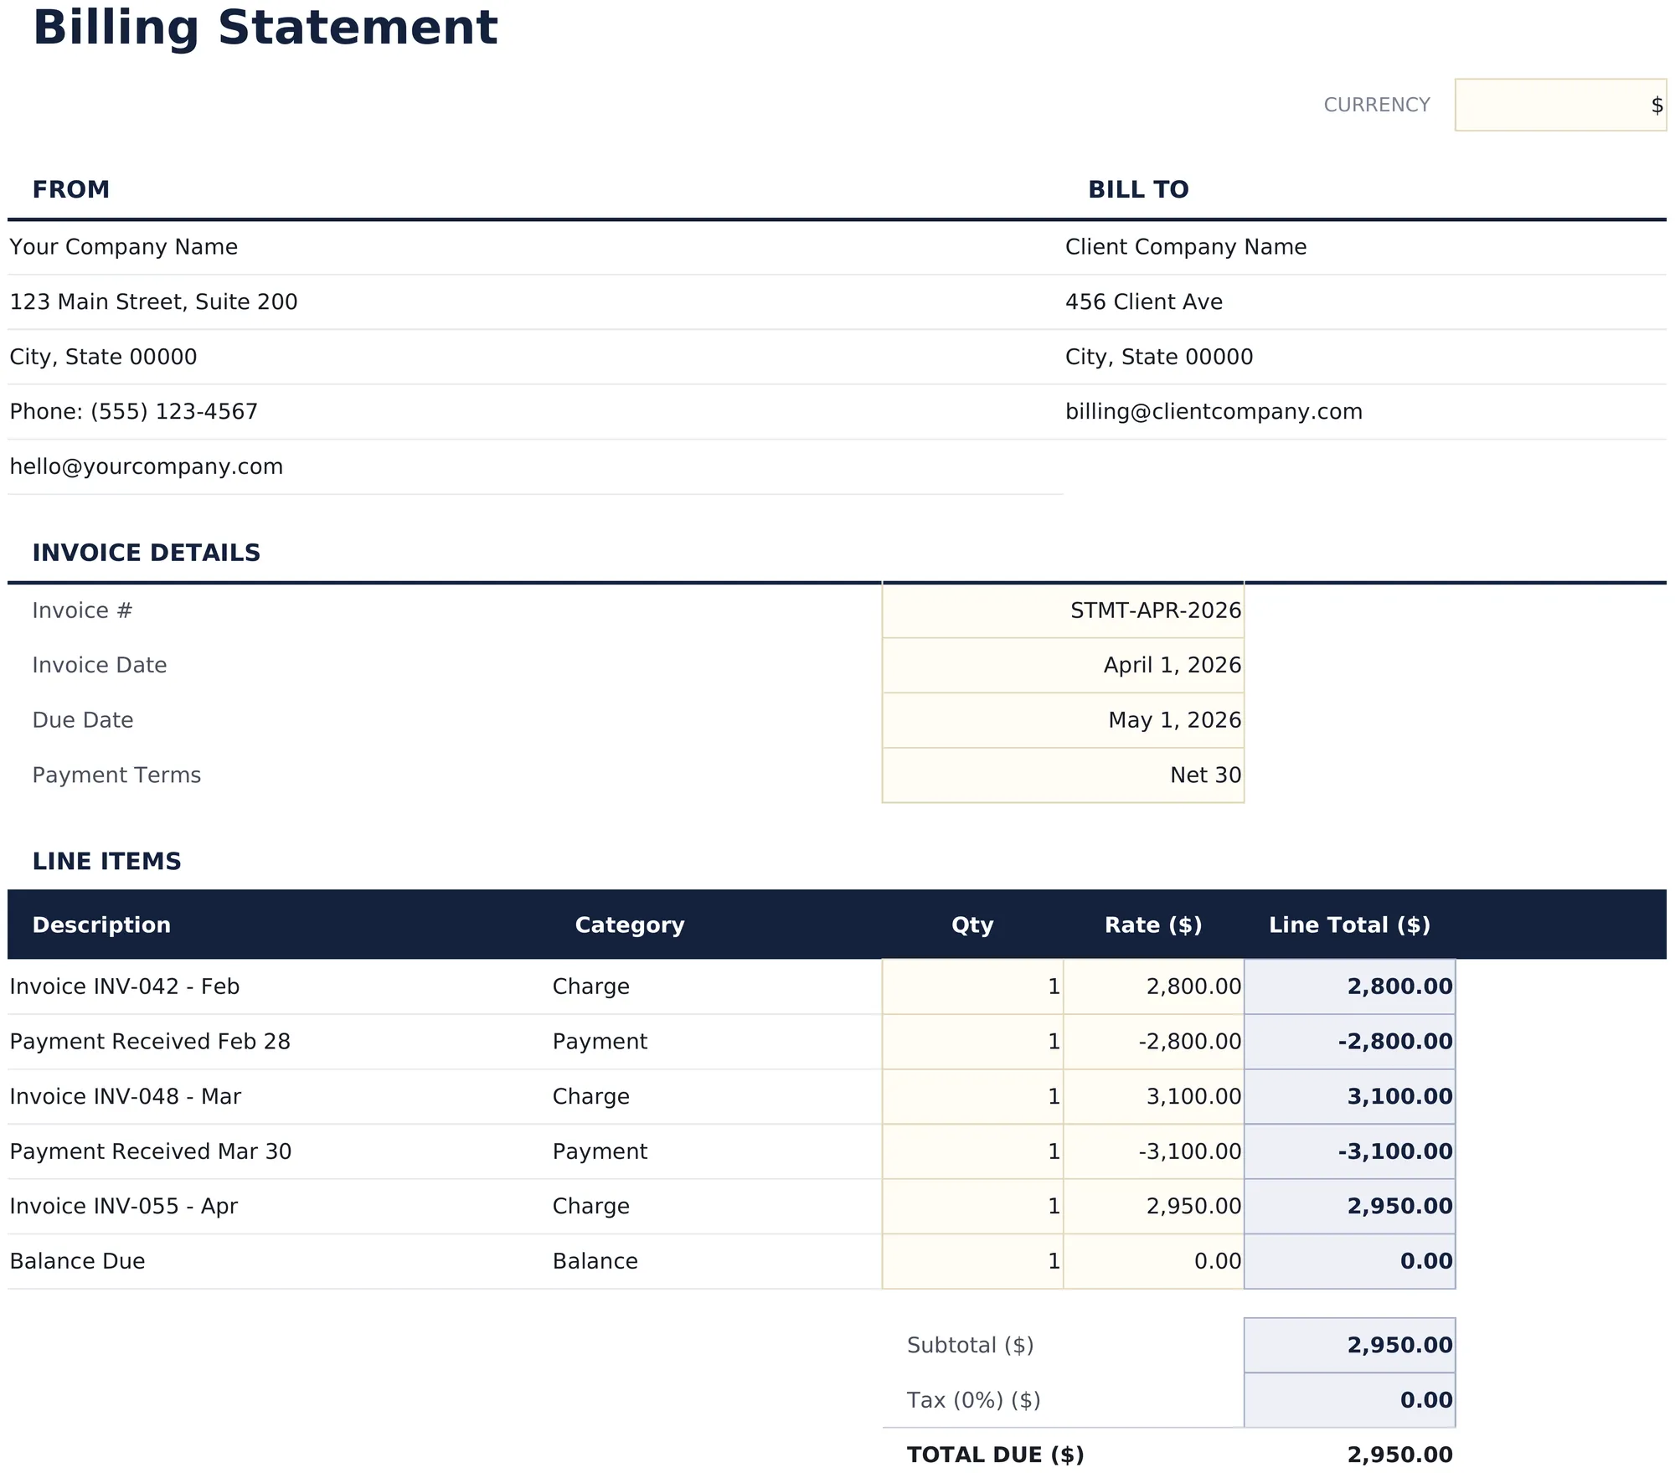Click the Due Date cell May 1, 2026

pos(1063,720)
